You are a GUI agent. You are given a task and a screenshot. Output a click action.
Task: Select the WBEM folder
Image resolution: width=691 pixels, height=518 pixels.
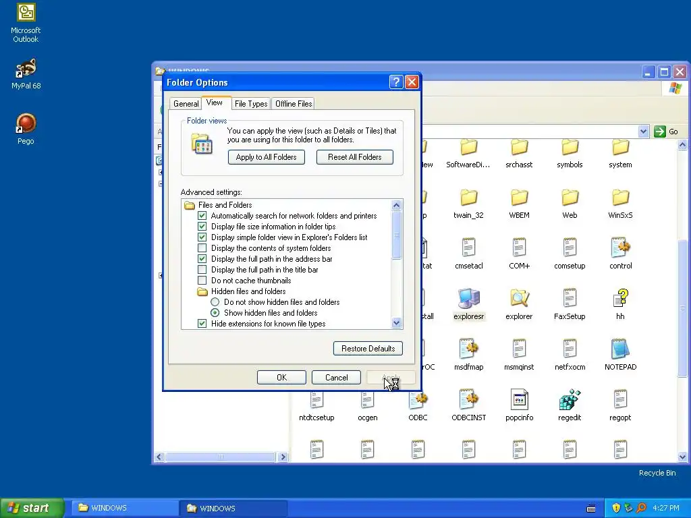point(519,204)
